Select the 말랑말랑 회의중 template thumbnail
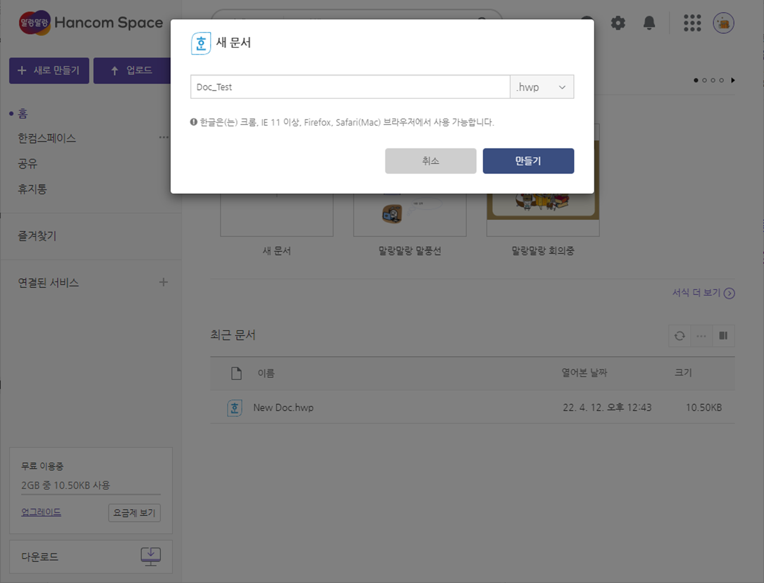This screenshot has width=764, height=583. click(x=543, y=215)
